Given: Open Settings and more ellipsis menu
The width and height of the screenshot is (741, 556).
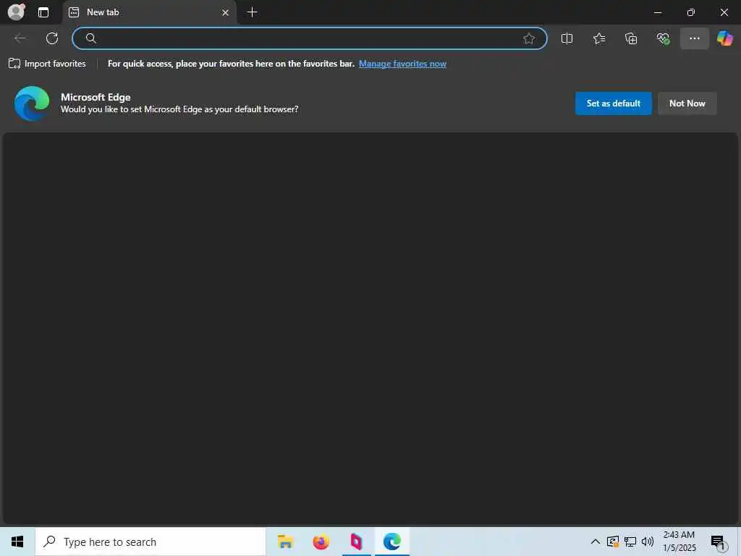Looking at the screenshot, I should (694, 38).
